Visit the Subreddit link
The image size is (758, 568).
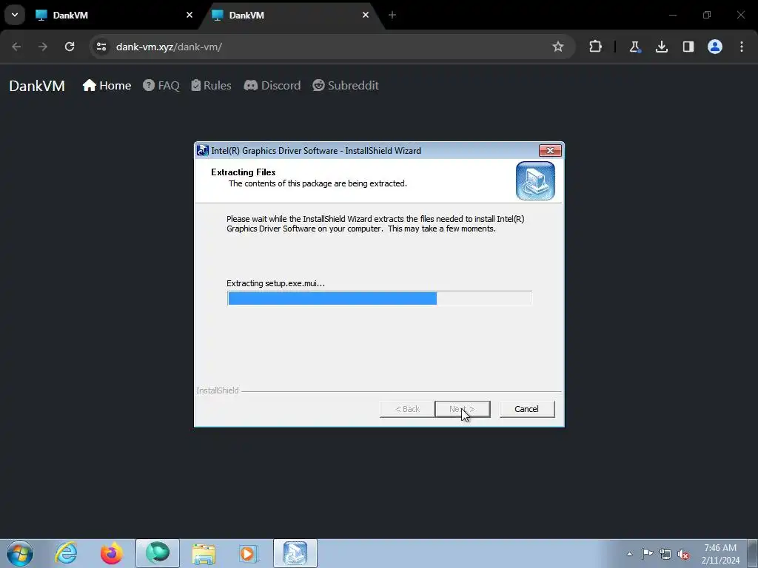(x=346, y=86)
